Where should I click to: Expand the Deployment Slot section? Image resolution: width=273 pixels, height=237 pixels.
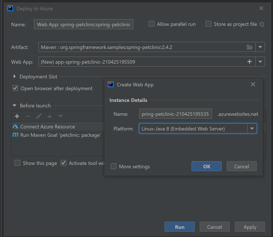coord(15,76)
